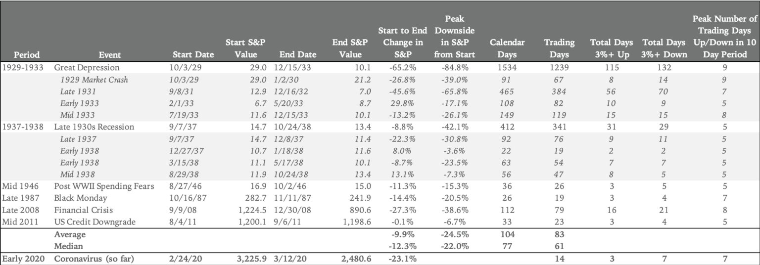Click the -23.1% Coronavirus change value

(402, 258)
